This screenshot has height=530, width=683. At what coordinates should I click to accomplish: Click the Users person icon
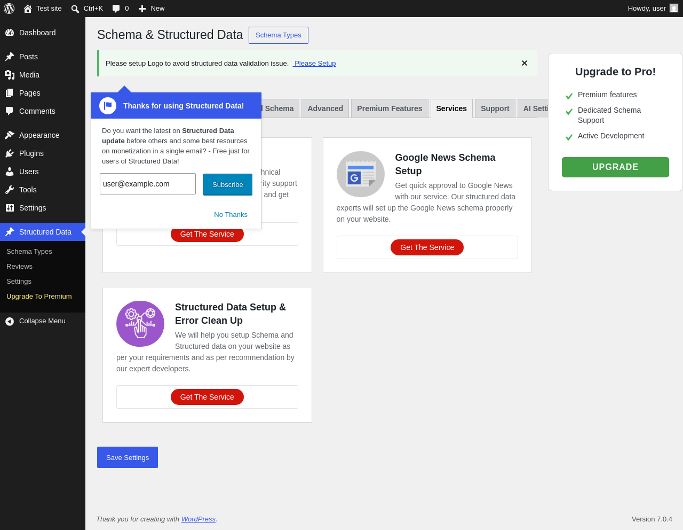tap(10, 172)
